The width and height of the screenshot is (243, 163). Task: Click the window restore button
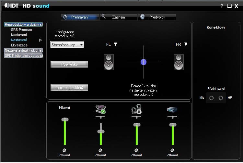coord(229,6)
